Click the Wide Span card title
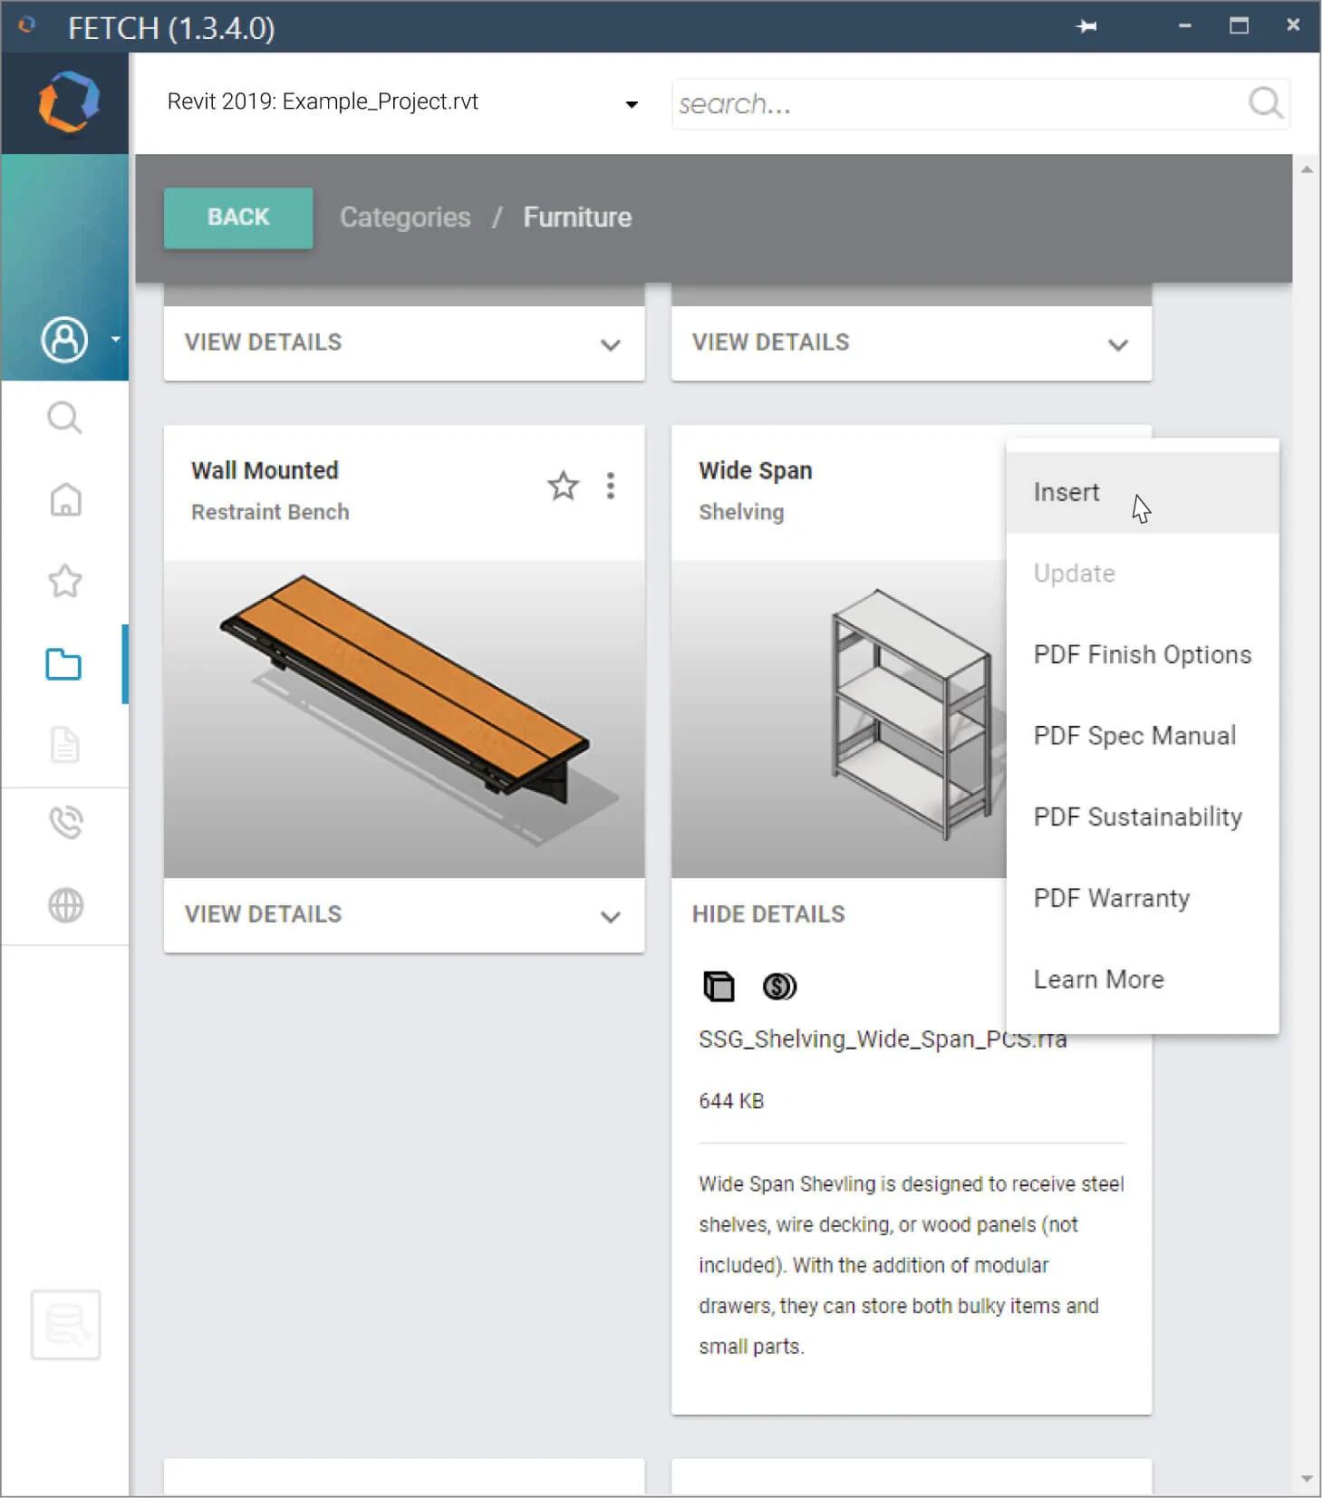 (x=755, y=470)
